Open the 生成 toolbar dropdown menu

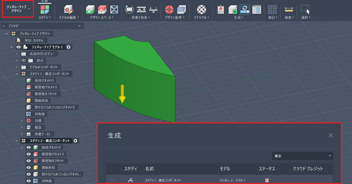(239, 17)
